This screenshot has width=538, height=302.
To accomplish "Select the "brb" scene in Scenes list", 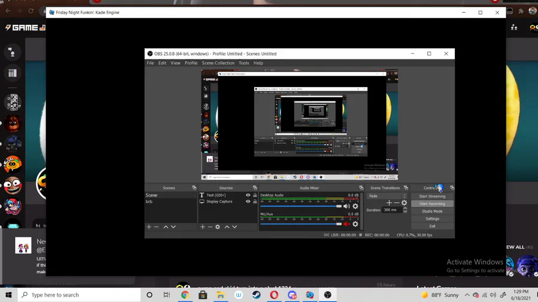I will pyautogui.click(x=170, y=202).
